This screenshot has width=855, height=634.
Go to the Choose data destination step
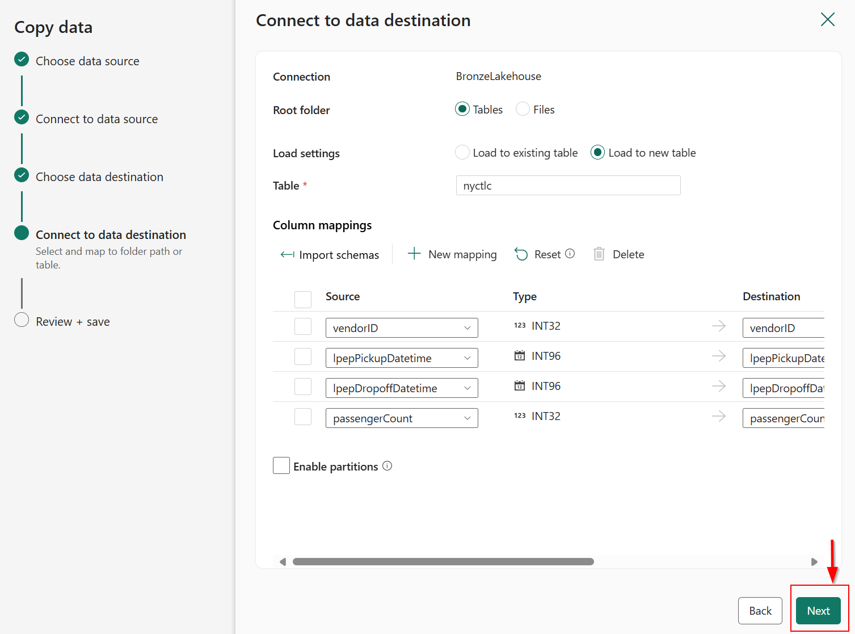(x=99, y=177)
